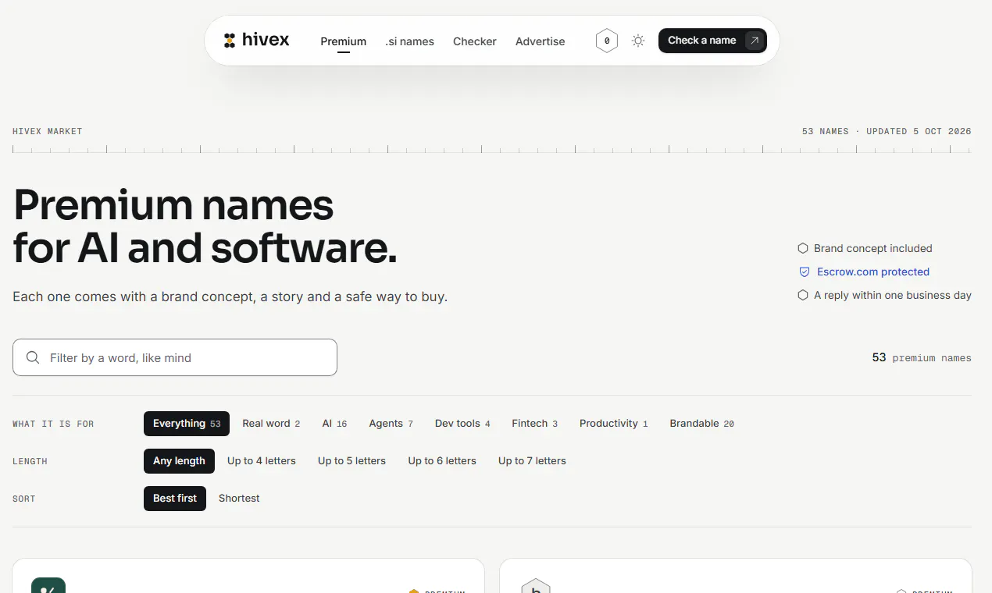The width and height of the screenshot is (992, 593).
Task: Filter by Fintech category
Action: click(534, 424)
